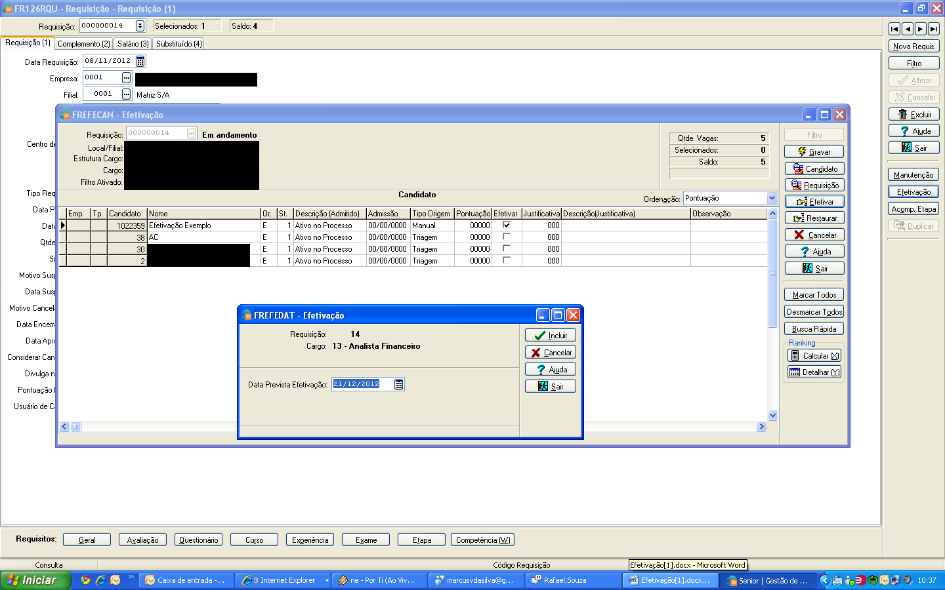Click Nova Requis. button
Screen dimensions: 945x590
pos(914,46)
